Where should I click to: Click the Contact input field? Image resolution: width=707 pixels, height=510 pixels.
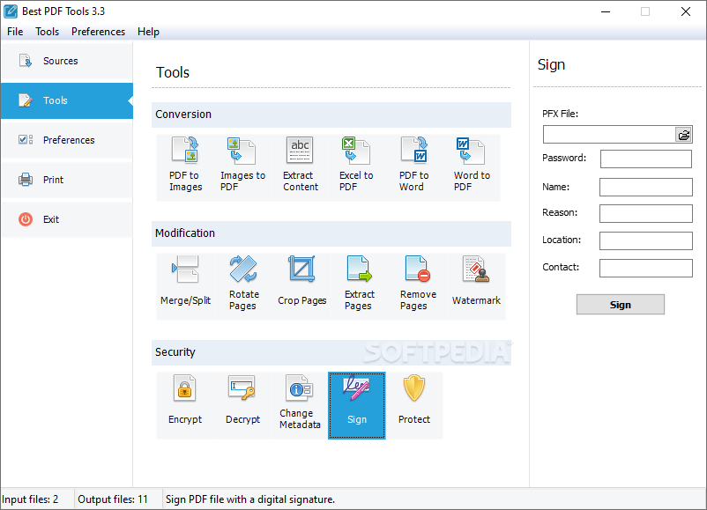tap(645, 268)
